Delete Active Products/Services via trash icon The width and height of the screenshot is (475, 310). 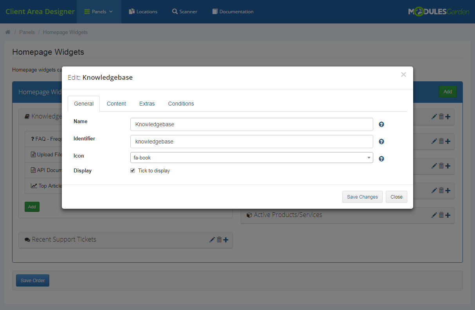point(441,215)
